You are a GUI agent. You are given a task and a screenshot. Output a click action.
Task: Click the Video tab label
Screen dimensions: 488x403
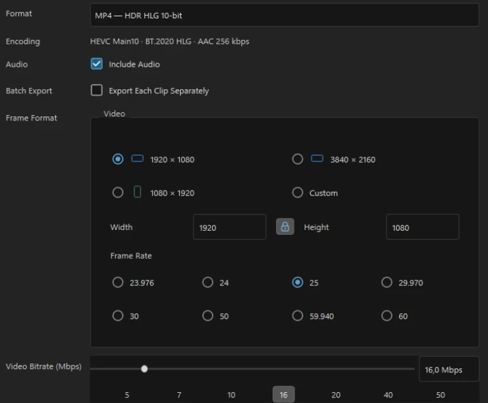115,114
